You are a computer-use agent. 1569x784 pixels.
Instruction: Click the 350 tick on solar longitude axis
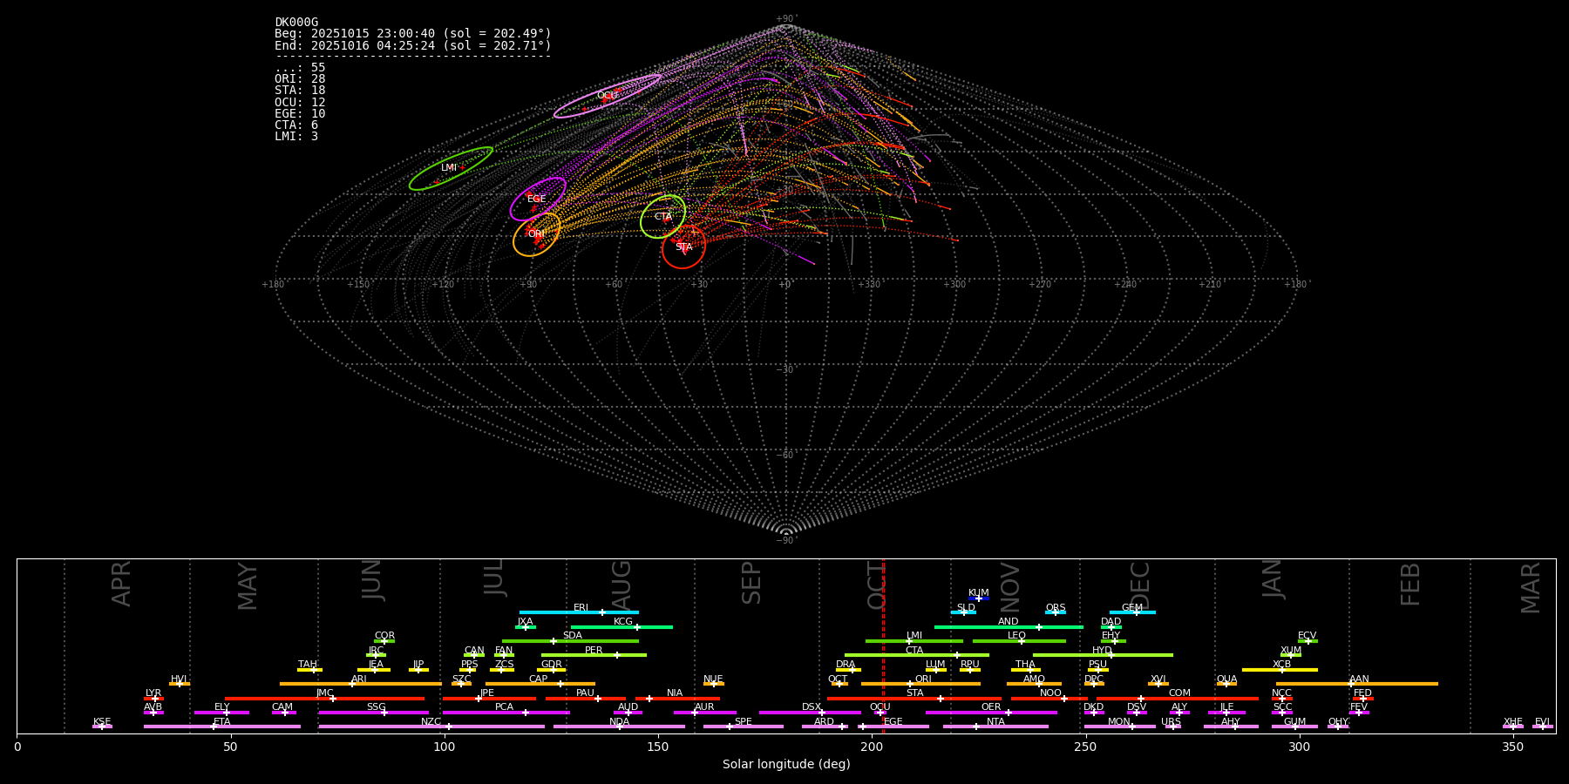(x=1512, y=747)
